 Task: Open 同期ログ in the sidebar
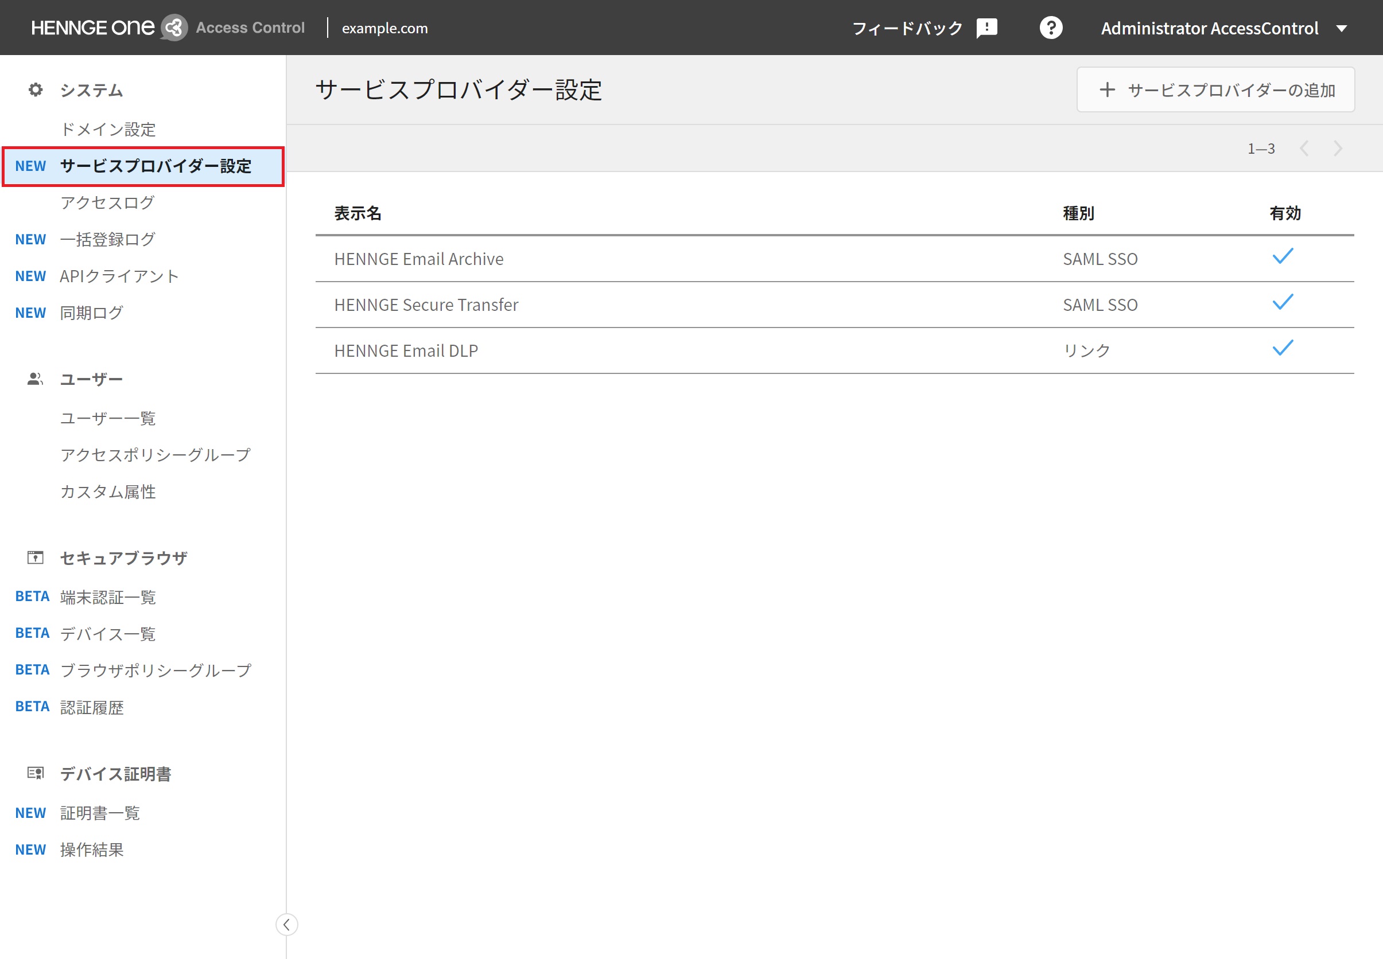(x=91, y=313)
